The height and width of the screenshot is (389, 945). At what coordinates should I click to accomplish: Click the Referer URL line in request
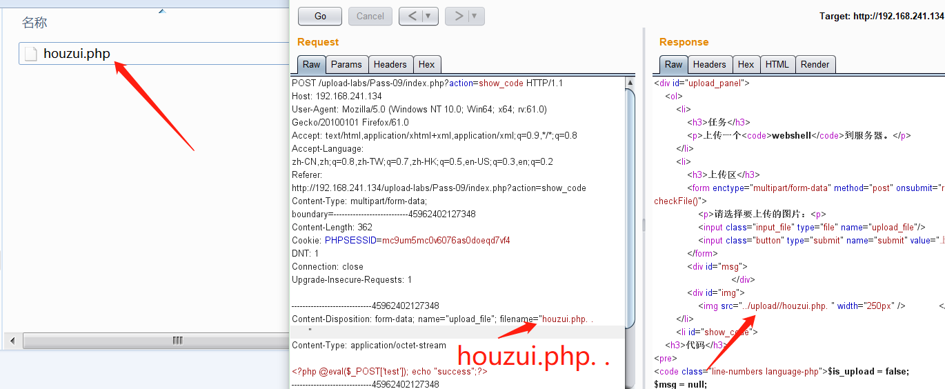tap(439, 188)
